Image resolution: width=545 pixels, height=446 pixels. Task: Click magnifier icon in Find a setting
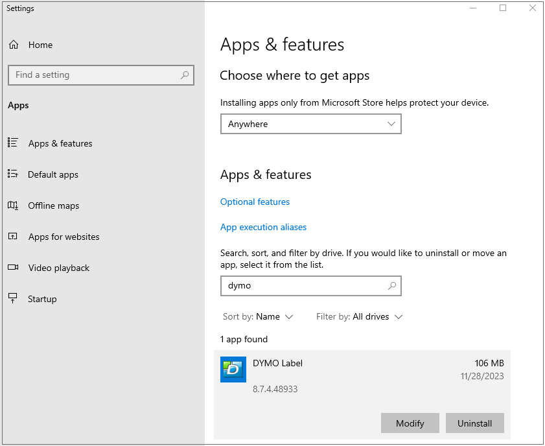tap(185, 75)
